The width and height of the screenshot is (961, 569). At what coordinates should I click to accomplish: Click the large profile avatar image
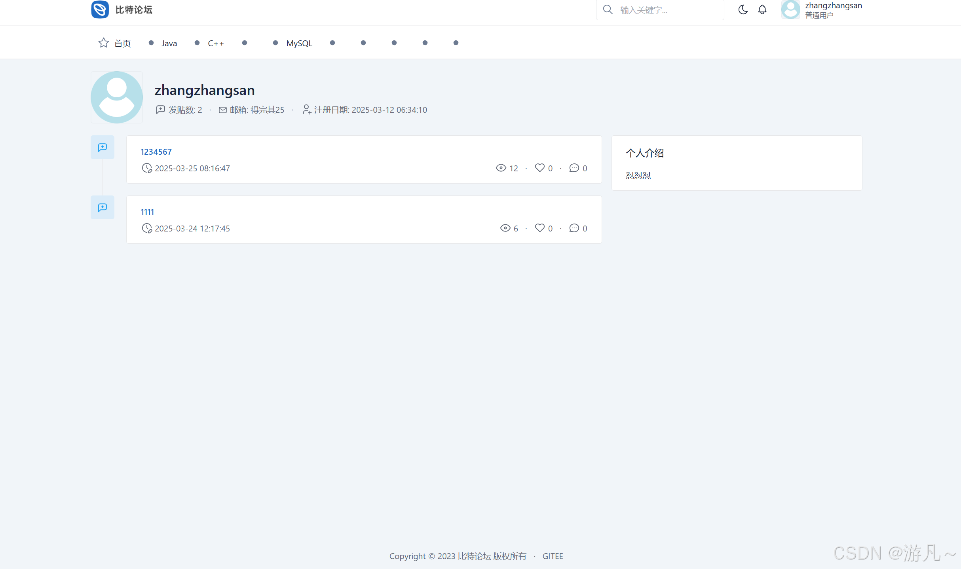click(117, 97)
